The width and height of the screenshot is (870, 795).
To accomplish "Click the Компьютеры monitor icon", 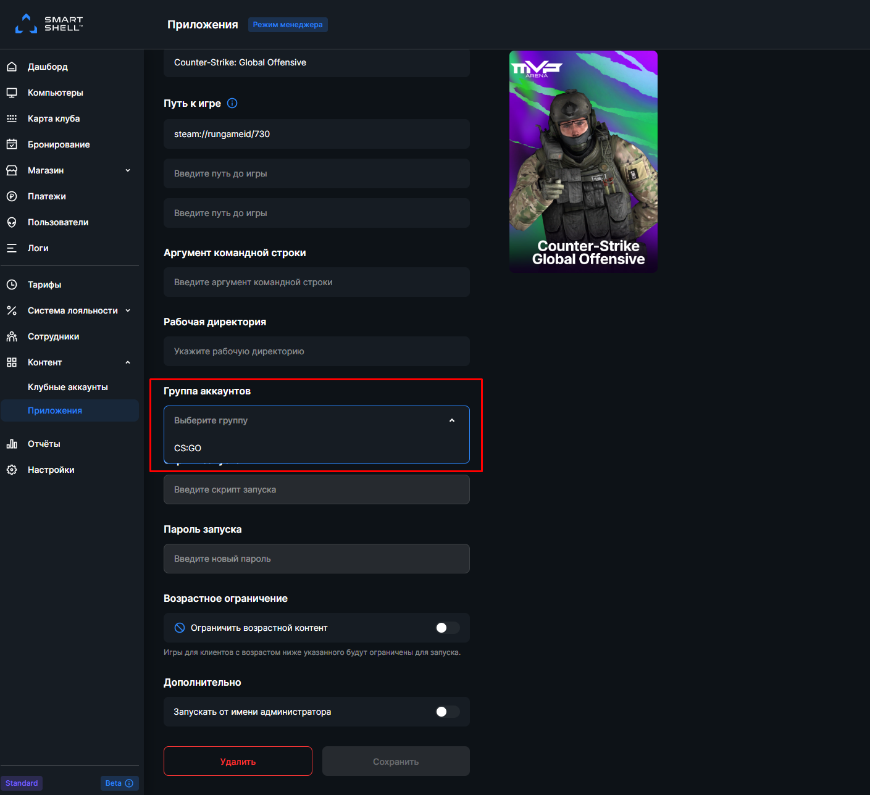I will [12, 93].
